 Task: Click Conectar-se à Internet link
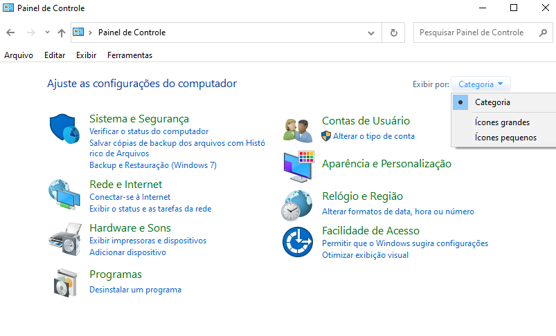pyautogui.click(x=129, y=197)
